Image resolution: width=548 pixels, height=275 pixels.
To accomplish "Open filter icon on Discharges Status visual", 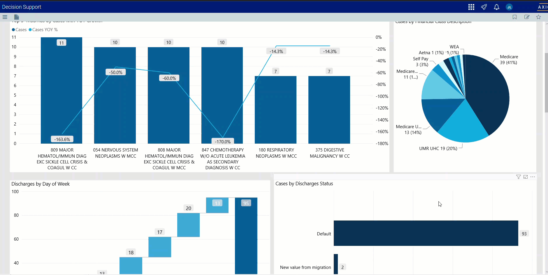I will point(518,177).
